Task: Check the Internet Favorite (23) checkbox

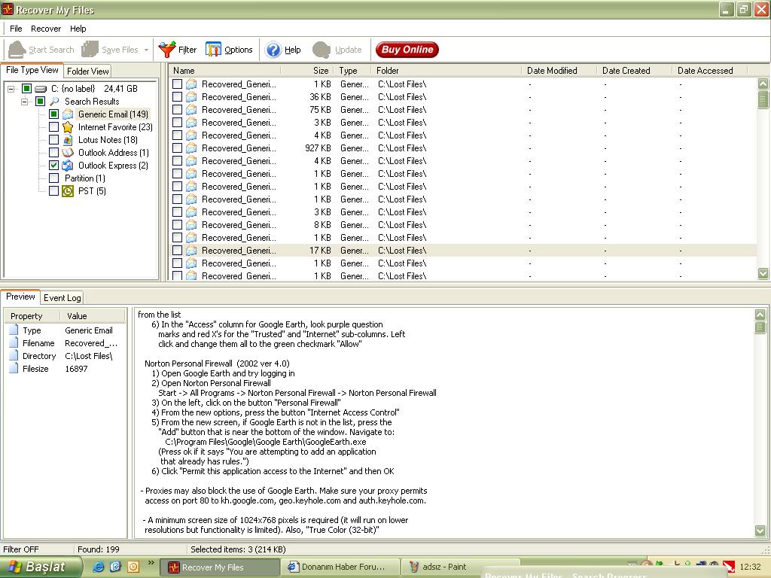Action: tap(53, 126)
